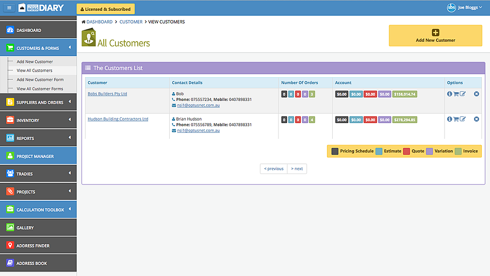
Task: Click shopping cart icon for Bobs Builders
Action: tap(456, 94)
